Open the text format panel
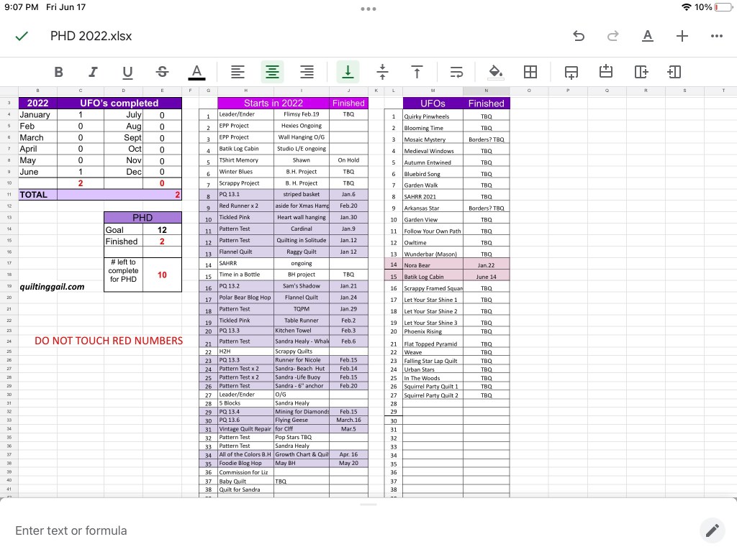This screenshot has width=737, height=552. [x=648, y=36]
